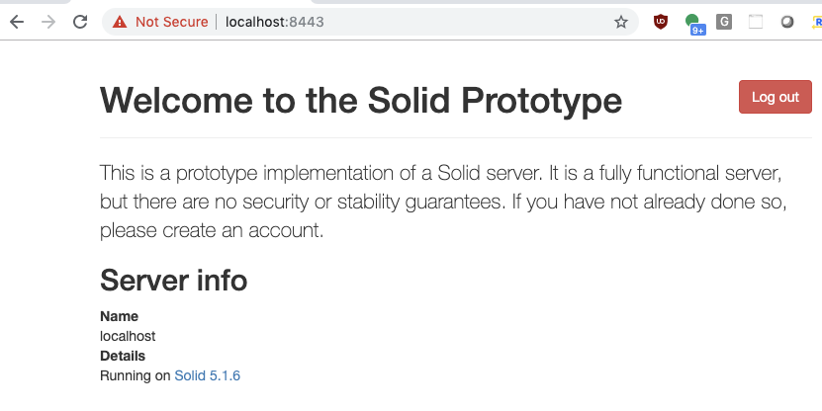The height and width of the screenshot is (411, 822).
Task: Open the green extension showing 9+ badge
Action: point(694,24)
